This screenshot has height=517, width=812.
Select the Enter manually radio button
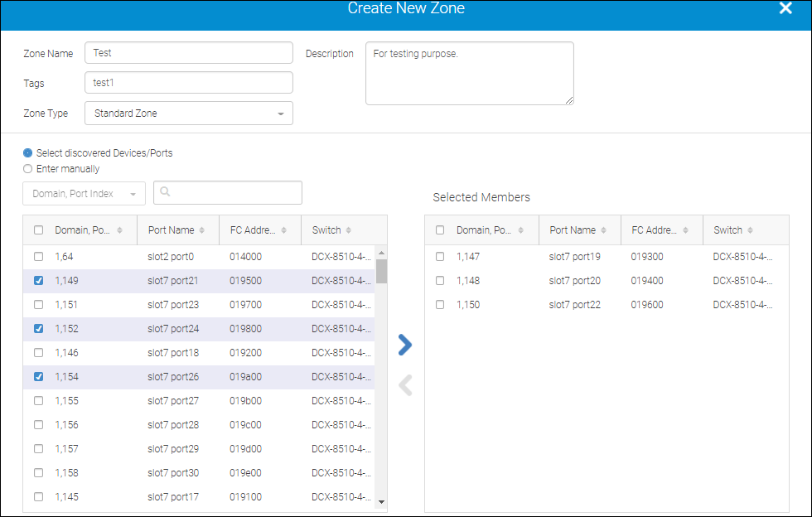(x=27, y=168)
